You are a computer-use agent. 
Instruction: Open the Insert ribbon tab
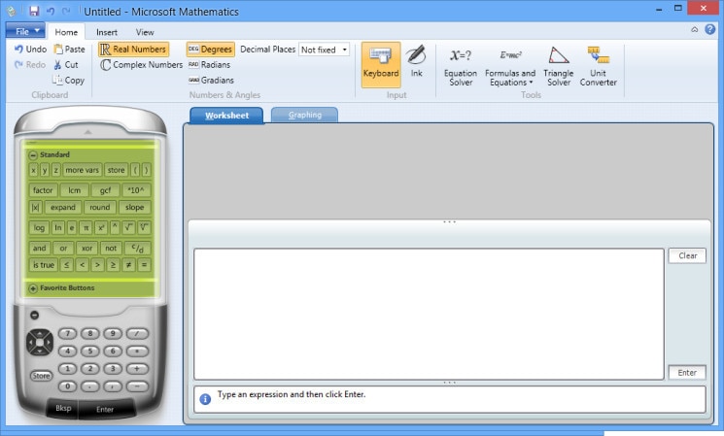pyautogui.click(x=107, y=32)
